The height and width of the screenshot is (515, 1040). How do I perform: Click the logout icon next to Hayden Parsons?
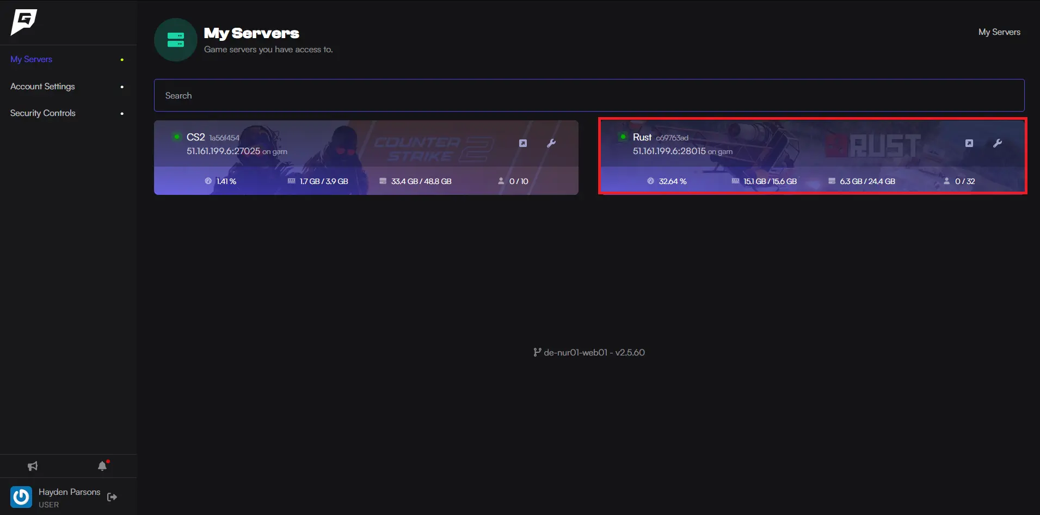(x=113, y=496)
